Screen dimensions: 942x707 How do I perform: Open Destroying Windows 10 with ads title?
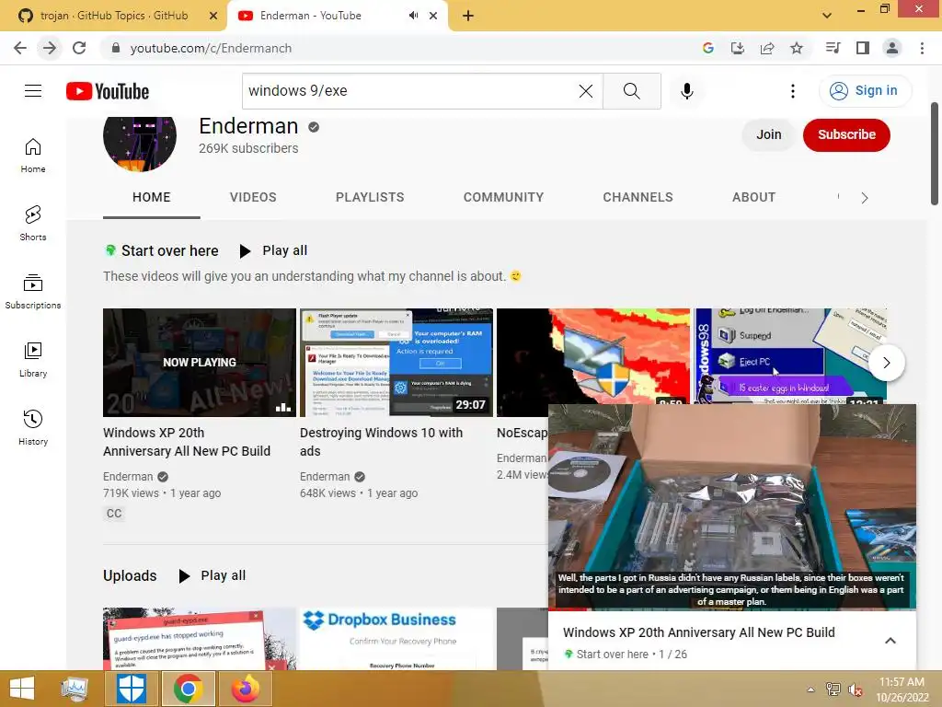pos(381,442)
